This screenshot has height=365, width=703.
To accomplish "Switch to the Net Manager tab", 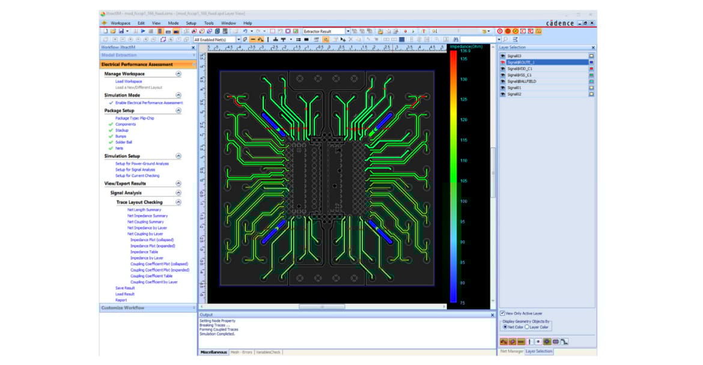I will coord(511,351).
